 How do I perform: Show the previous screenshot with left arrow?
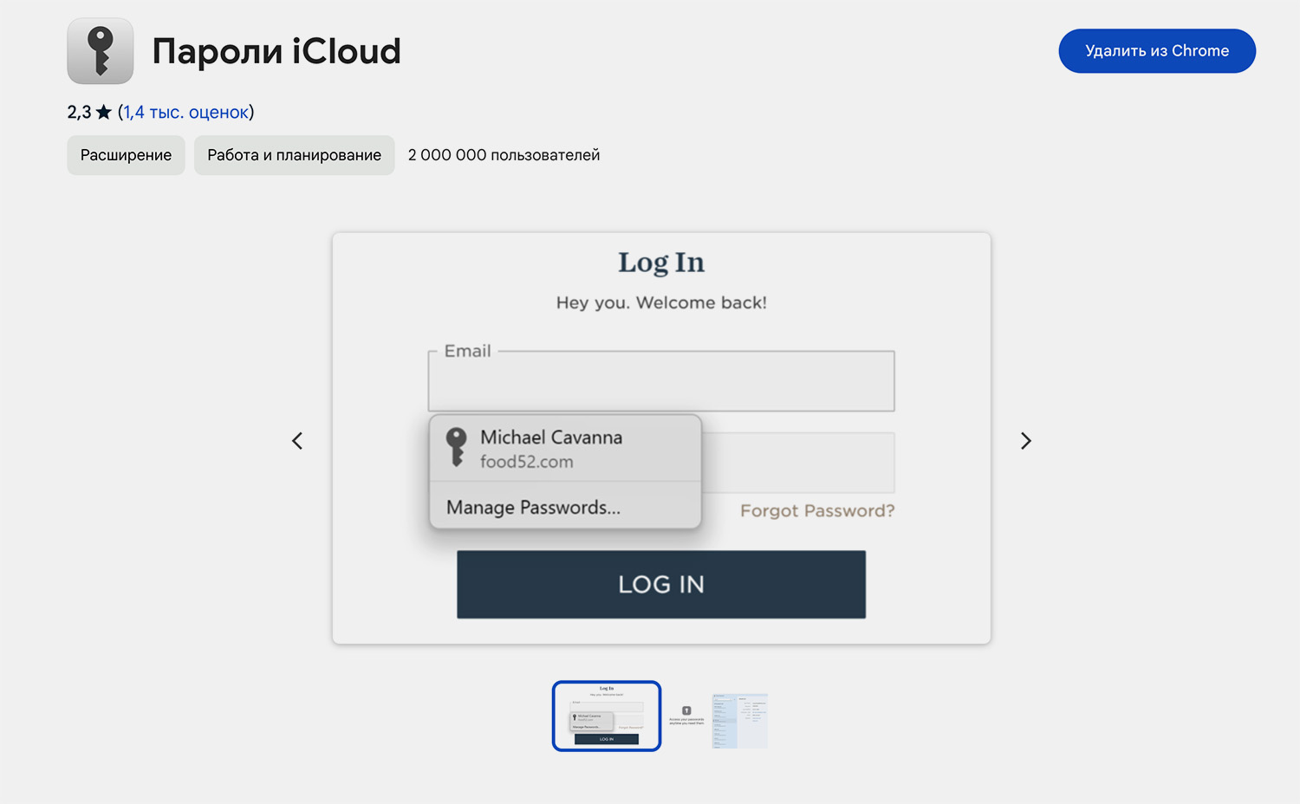[297, 441]
